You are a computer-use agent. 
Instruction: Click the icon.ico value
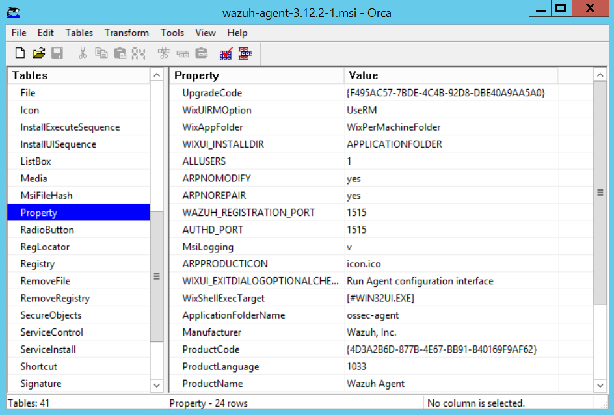coord(364,264)
